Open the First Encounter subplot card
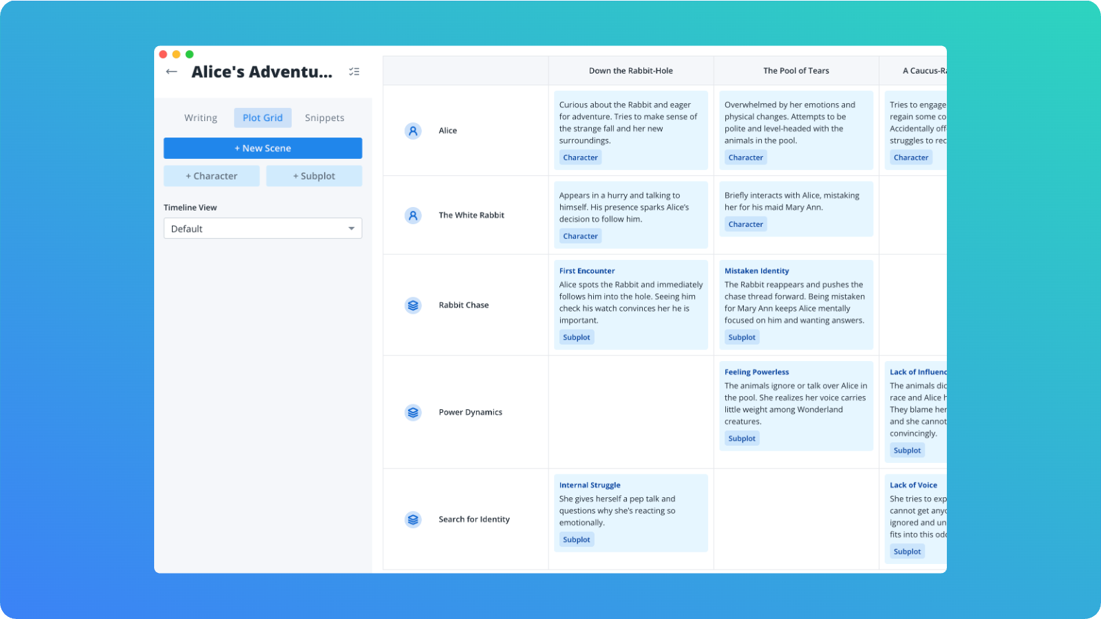Screen dimensions: 1101x619 pyautogui.click(x=630, y=304)
